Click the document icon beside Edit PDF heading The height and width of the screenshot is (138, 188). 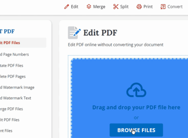click(74, 33)
